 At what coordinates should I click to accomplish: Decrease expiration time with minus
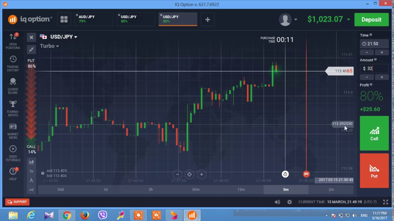[x=367, y=52]
